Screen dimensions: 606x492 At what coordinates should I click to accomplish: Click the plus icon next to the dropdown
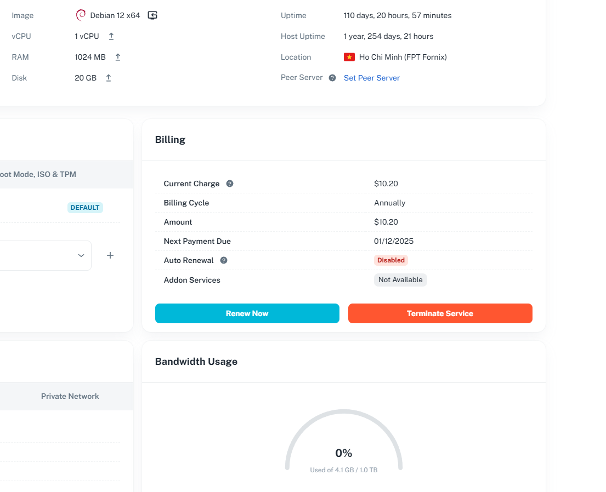pyautogui.click(x=110, y=255)
